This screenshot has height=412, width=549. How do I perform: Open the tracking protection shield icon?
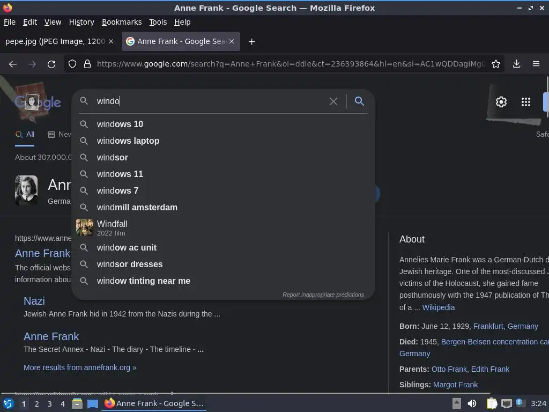coord(72,64)
